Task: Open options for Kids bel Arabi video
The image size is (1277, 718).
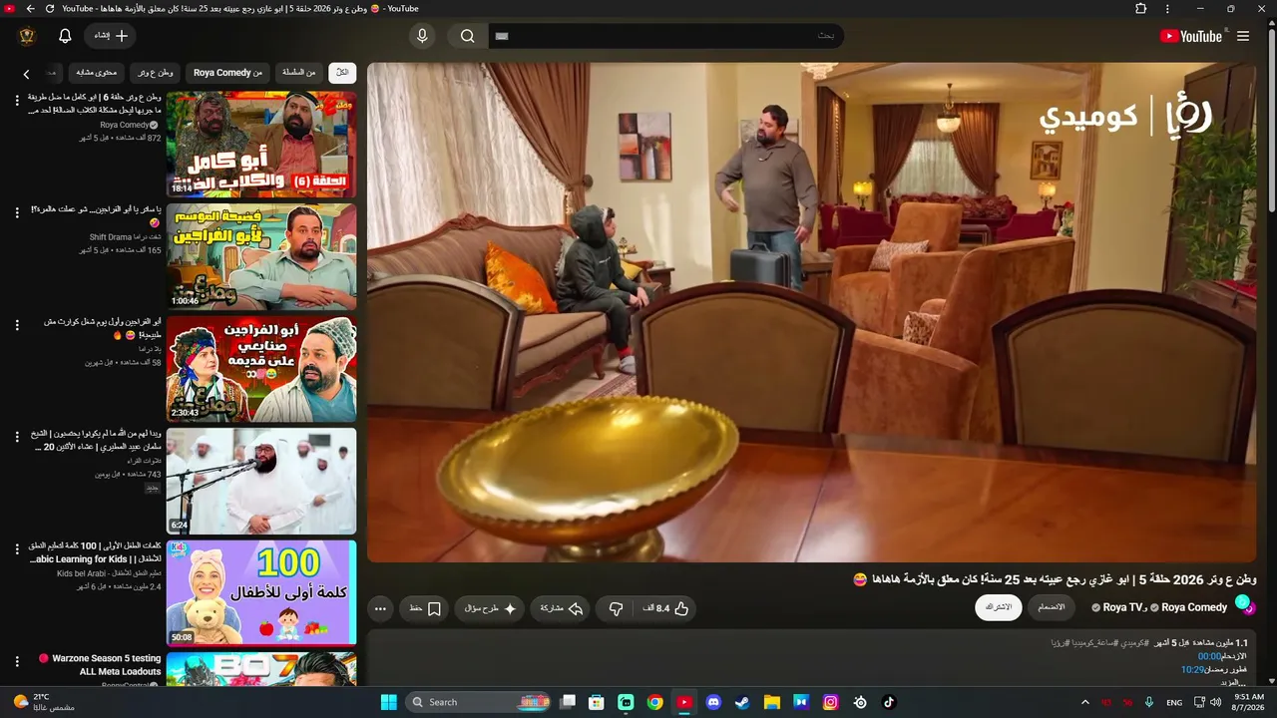Action: 17,549
